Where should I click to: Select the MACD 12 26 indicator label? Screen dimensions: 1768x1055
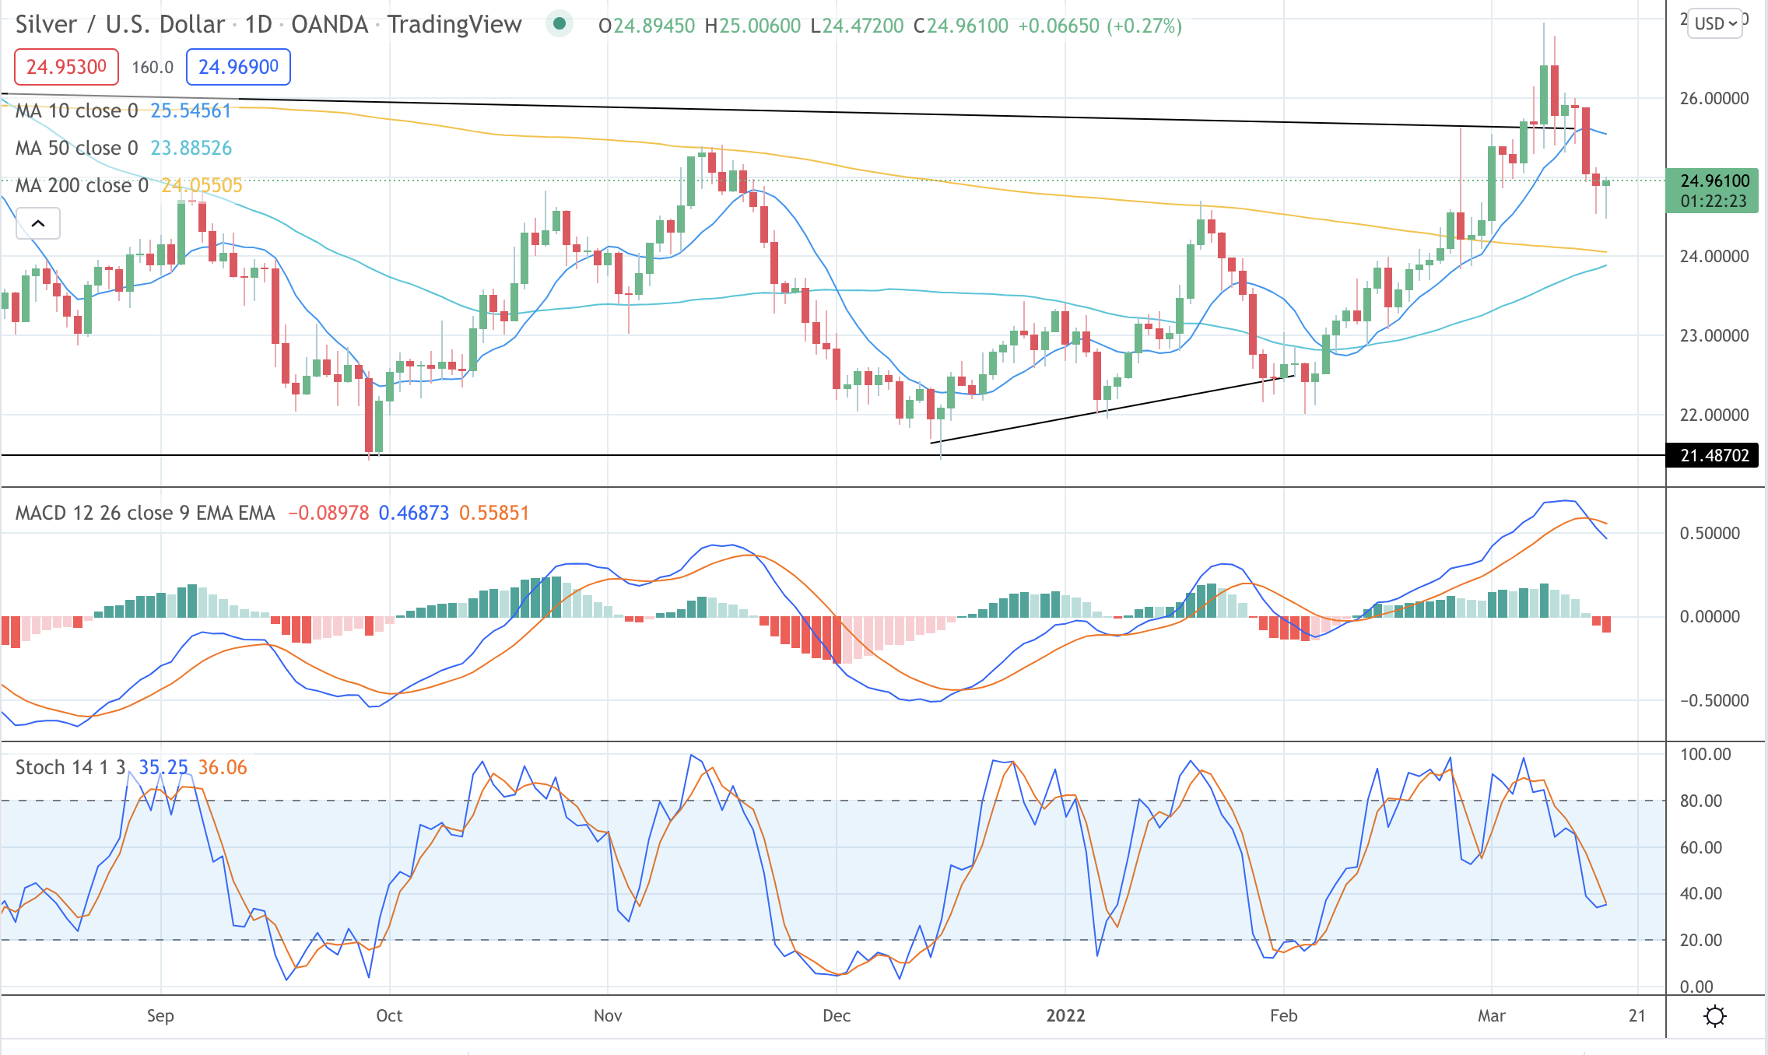pyautogui.click(x=145, y=513)
